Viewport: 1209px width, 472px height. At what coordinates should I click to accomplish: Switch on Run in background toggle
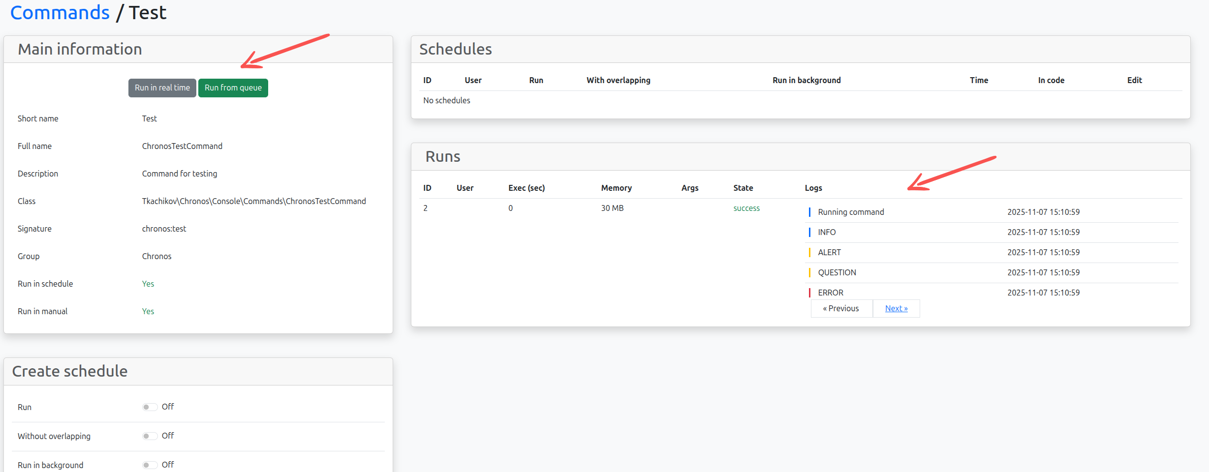click(x=150, y=465)
